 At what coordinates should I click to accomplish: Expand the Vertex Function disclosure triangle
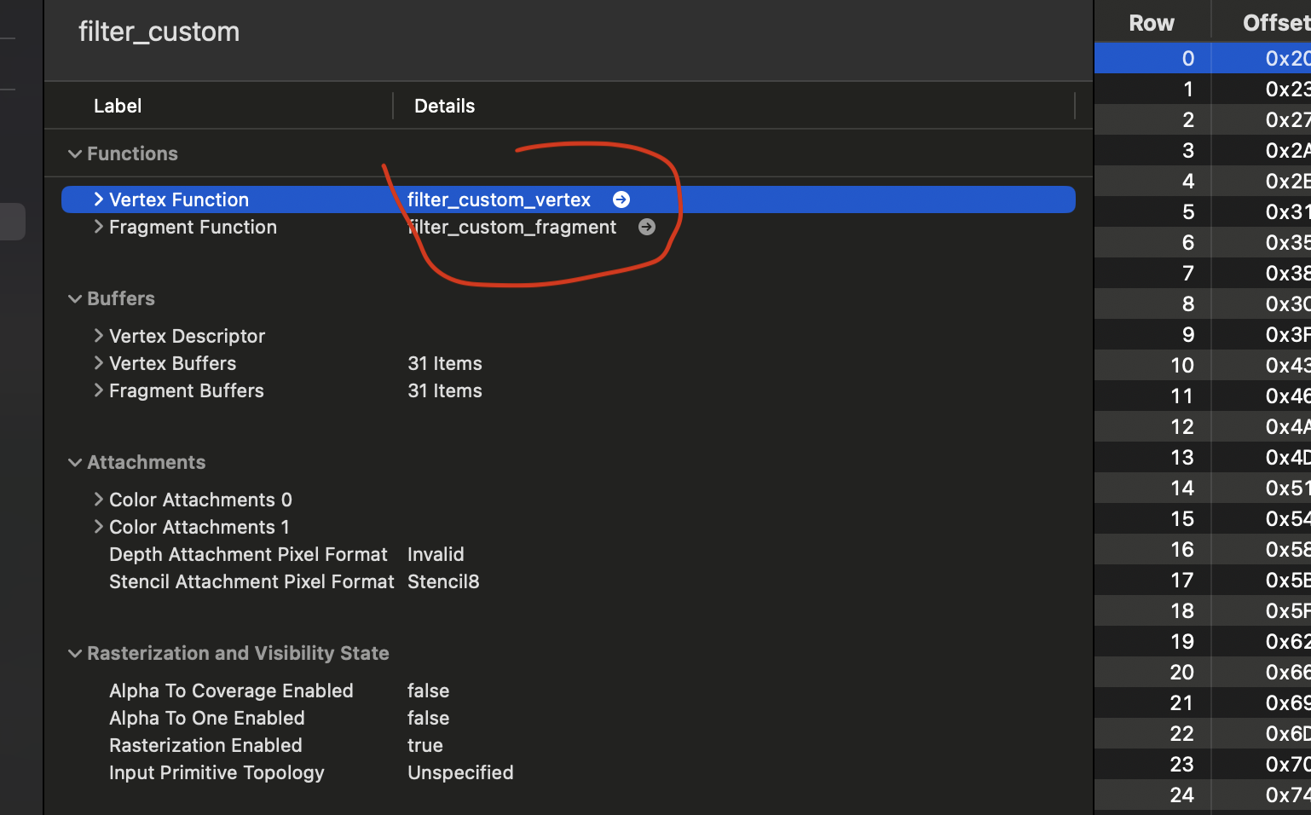tap(99, 199)
